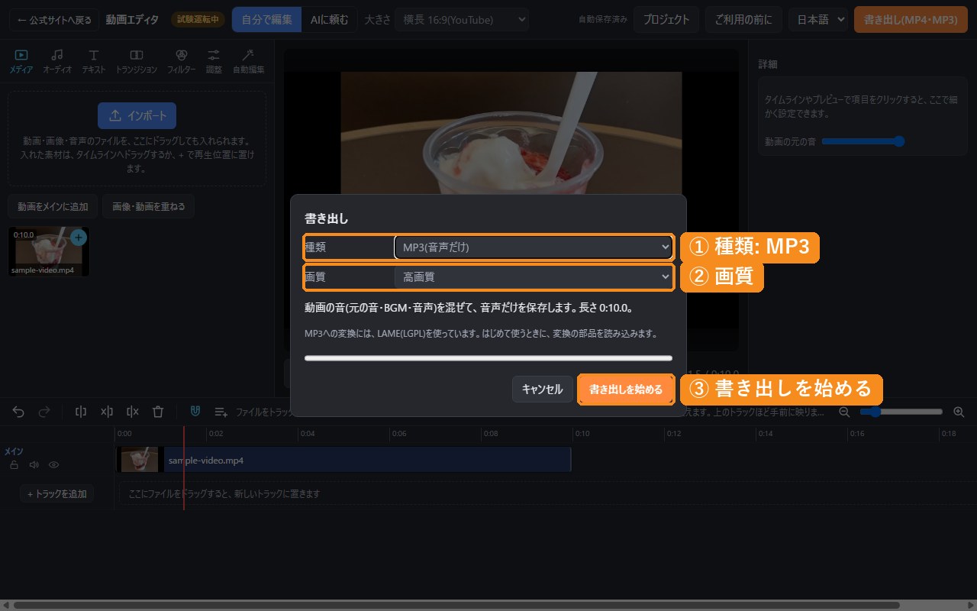Image resolution: width=977 pixels, height=611 pixels.
Task: Click the インポート button
Action: (137, 115)
